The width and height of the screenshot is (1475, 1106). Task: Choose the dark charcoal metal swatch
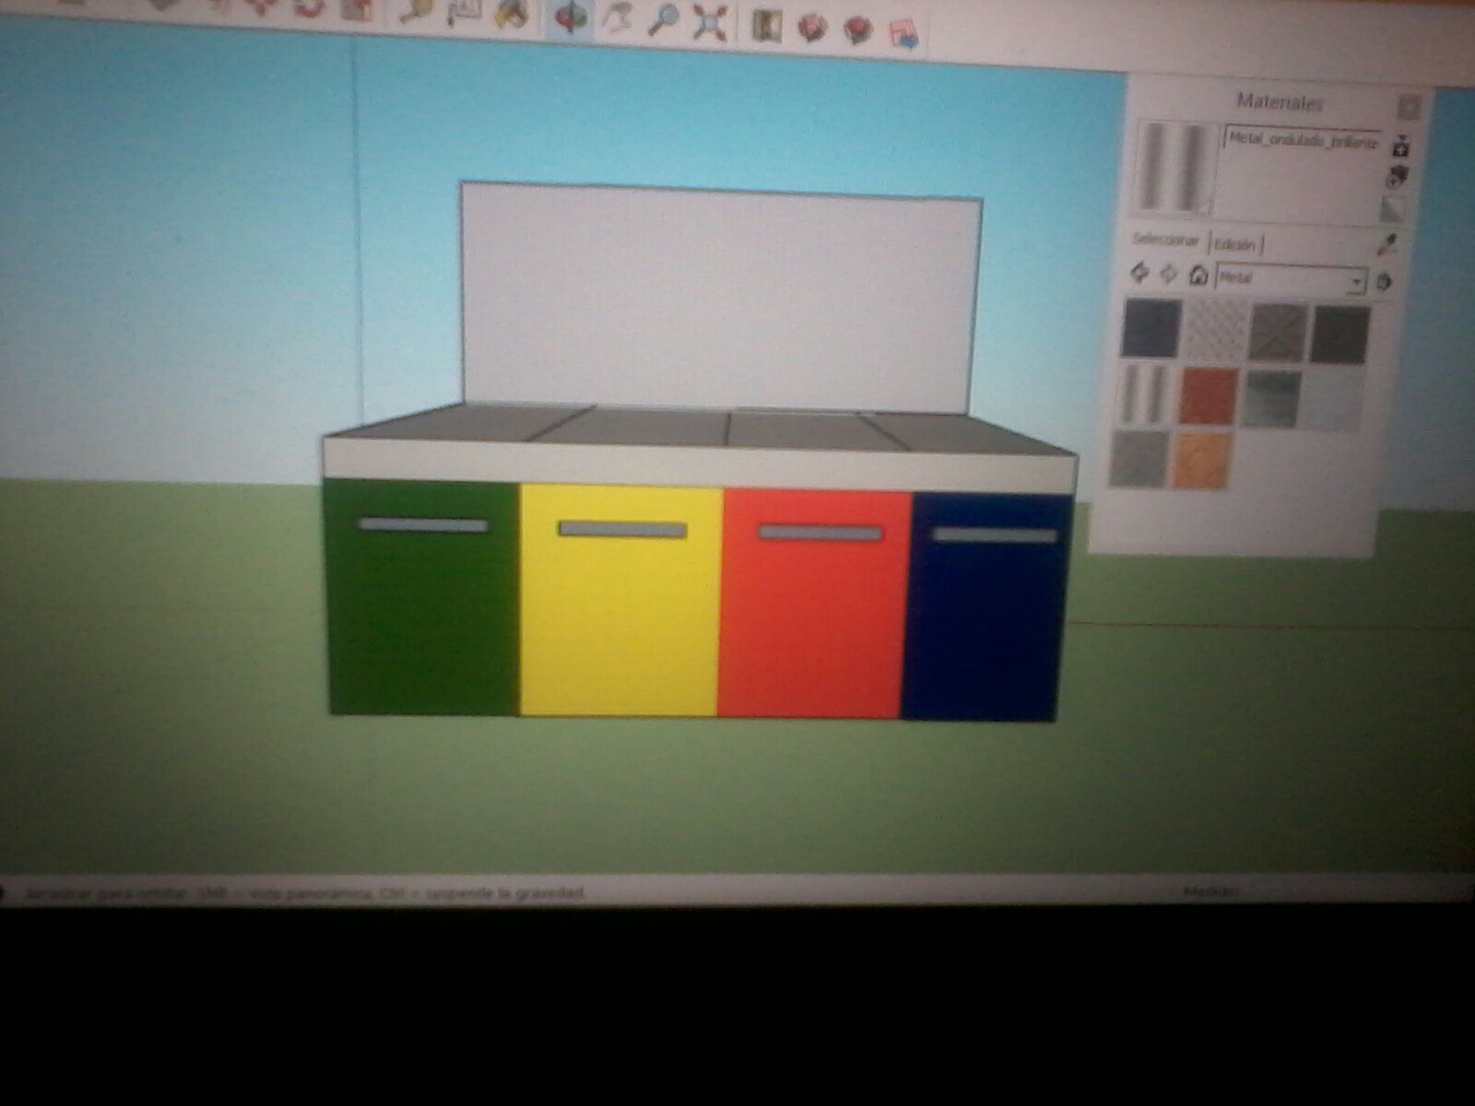(x=1341, y=335)
